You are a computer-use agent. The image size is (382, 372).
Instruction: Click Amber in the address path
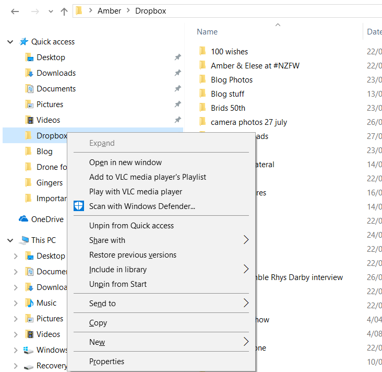coord(109,11)
